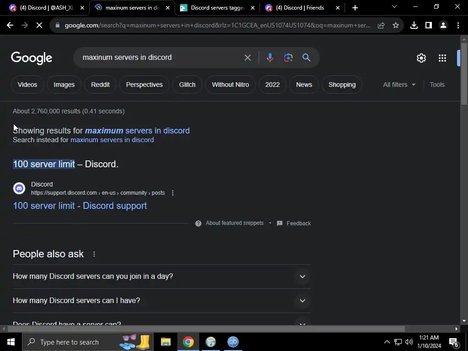
Task: Click the browser forward arrow
Action: coord(25,26)
